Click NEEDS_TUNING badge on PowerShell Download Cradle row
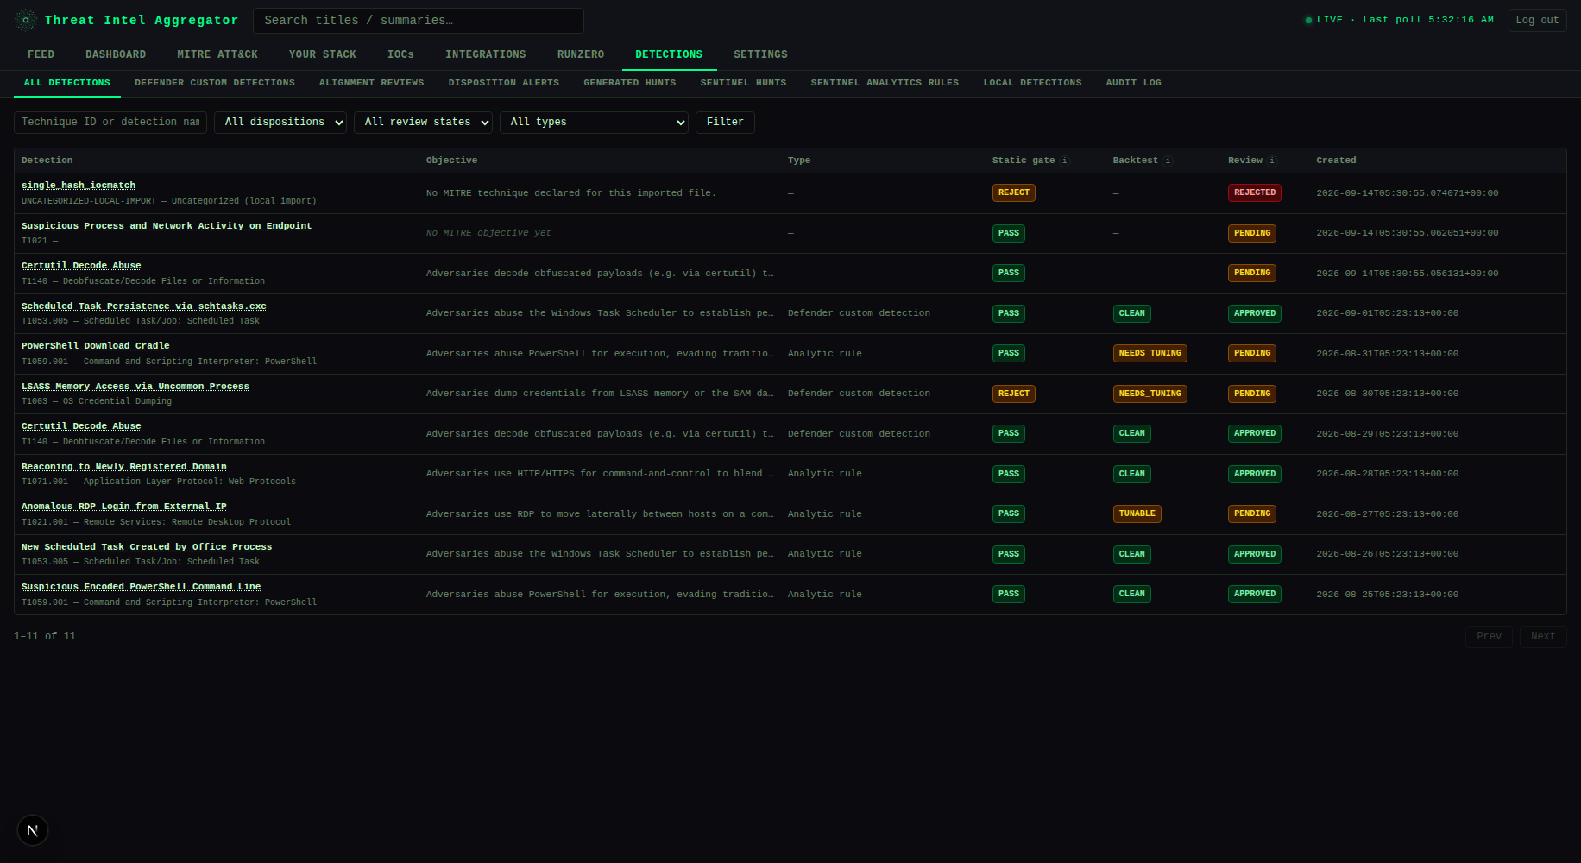The width and height of the screenshot is (1581, 863). (1150, 354)
